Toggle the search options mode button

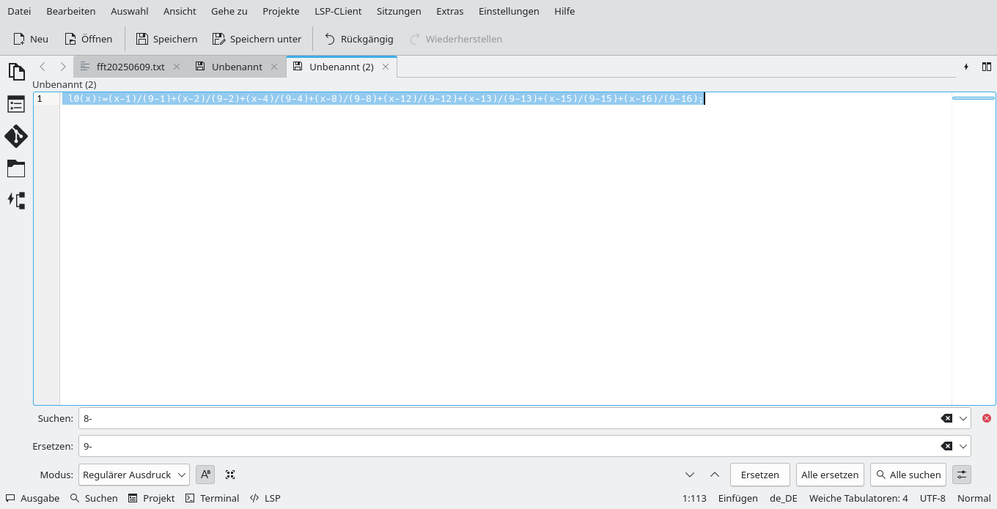pos(962,475)
